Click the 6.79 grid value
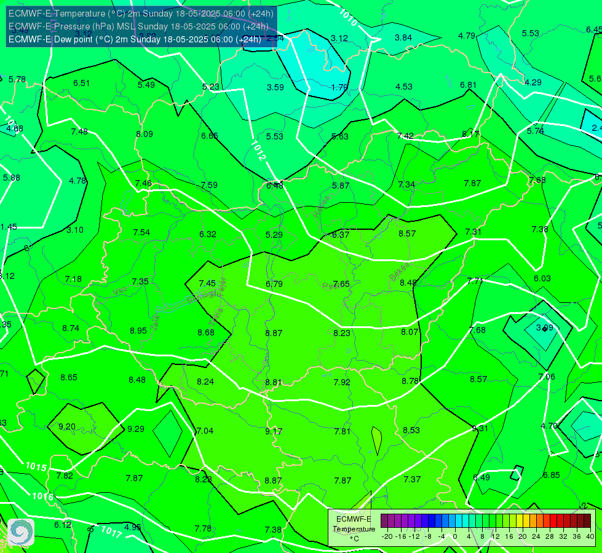The image size is (602, 553). [274, 284]
